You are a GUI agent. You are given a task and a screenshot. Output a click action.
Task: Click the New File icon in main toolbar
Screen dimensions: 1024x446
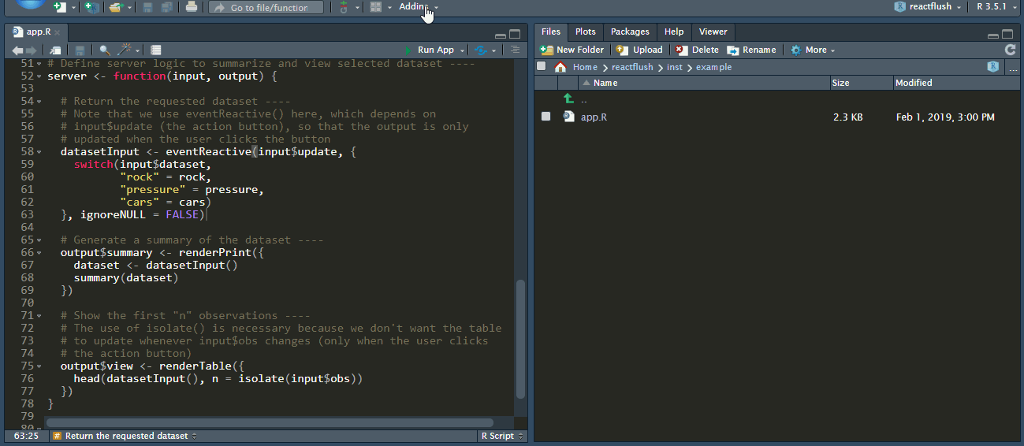[x=60, y=7]
